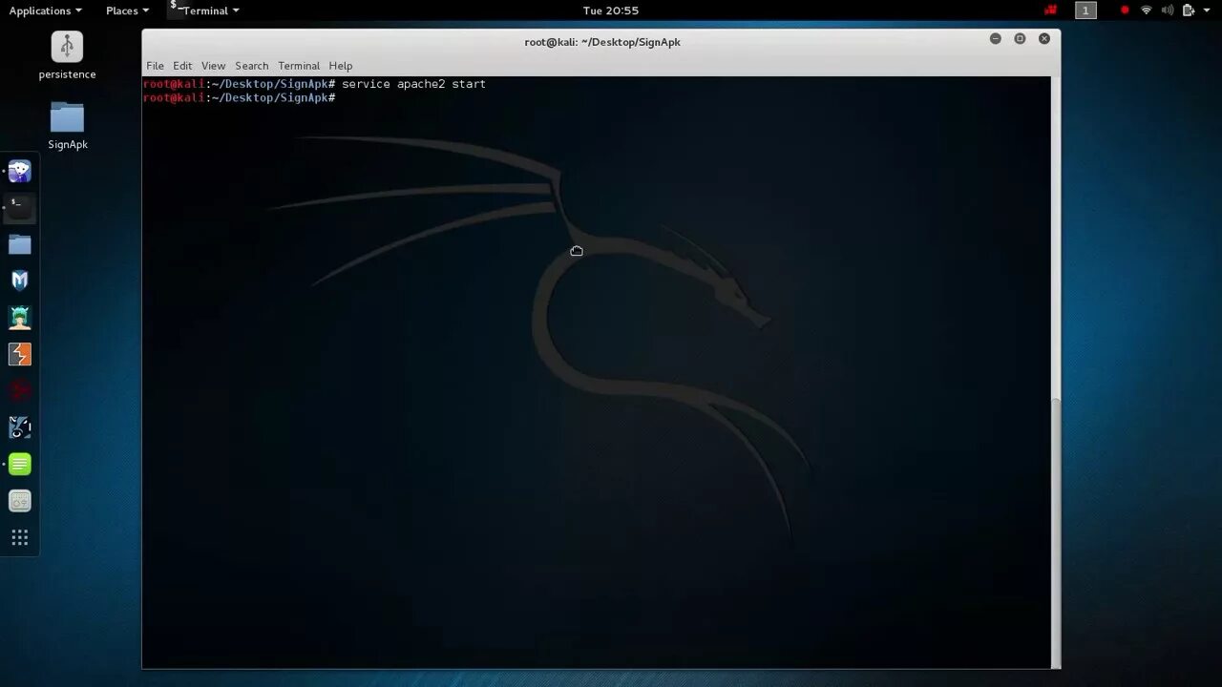The width and height of the screenshot is (1222, 687).
Task: Launch Armitage from the dock
Action: pos(20,318)
